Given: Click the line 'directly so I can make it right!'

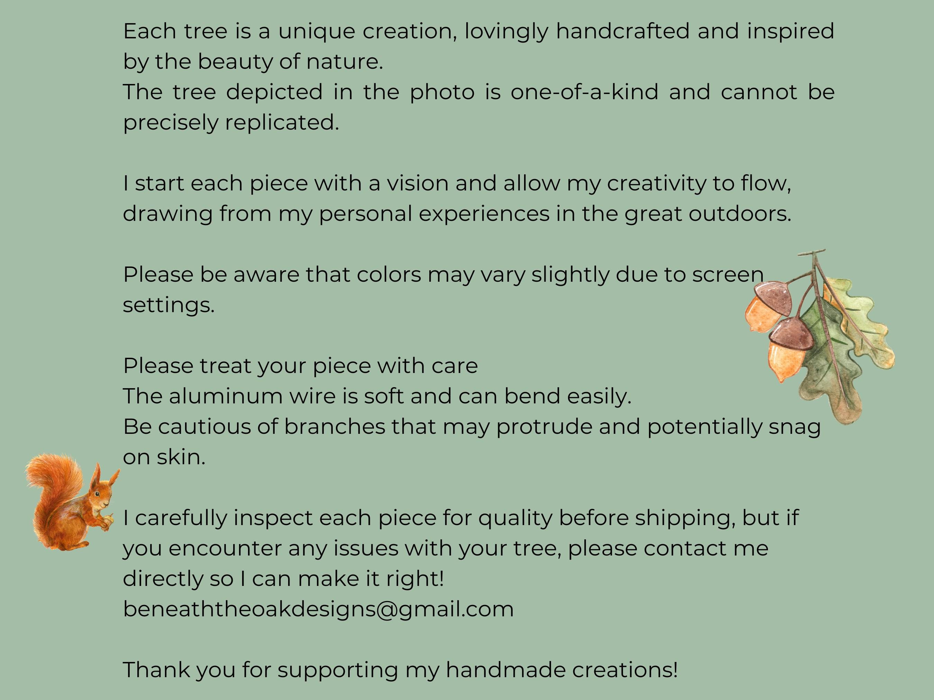Looking at the screenshot, I should (x=283, y=578).
